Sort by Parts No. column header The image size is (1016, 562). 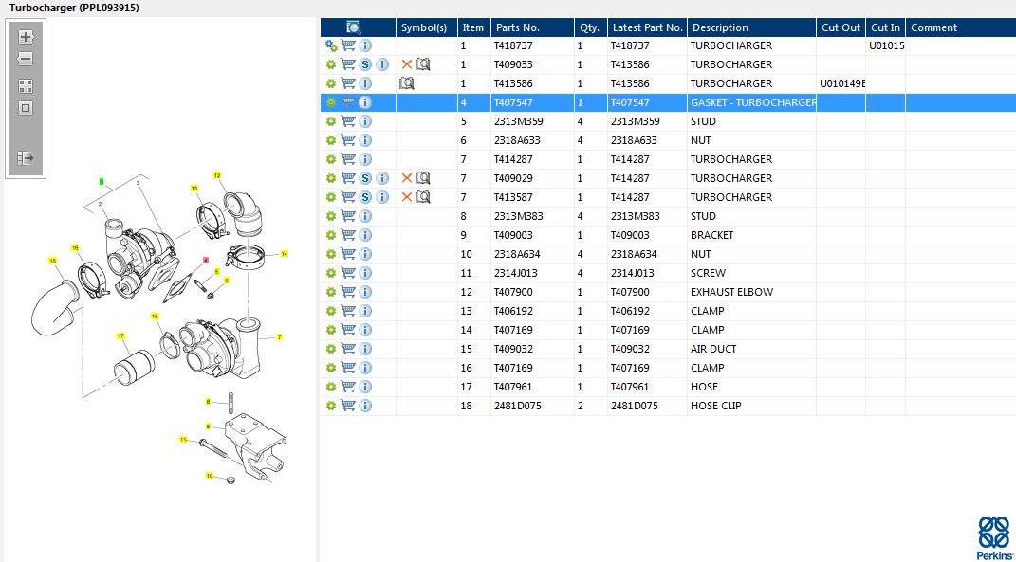point(517,27)
